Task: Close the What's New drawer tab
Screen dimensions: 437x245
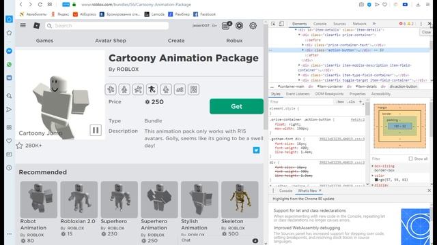Action: [x=320, y=191]
